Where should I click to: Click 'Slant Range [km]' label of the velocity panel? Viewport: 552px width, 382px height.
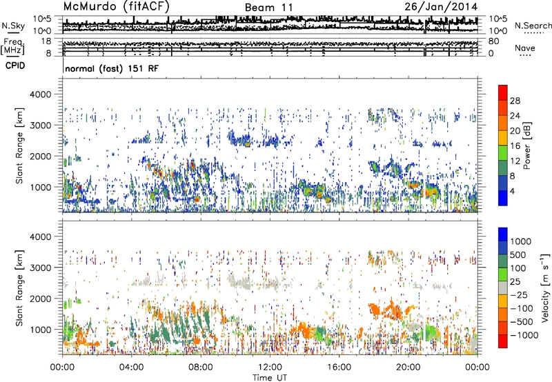coord(19,288)
